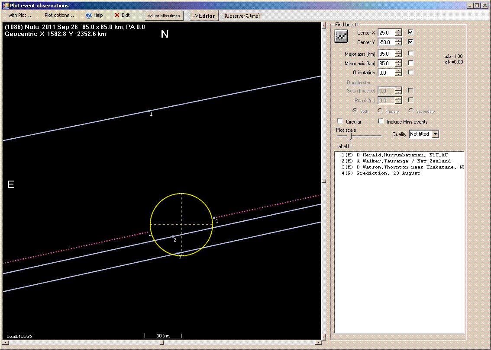
Task: Click the plot scrollbar up arrow
Action: (324, 25)
